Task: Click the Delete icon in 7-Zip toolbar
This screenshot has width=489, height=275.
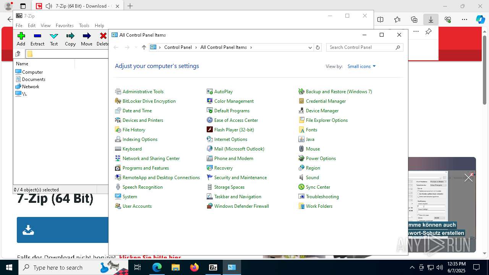Action: tap(103, 36)
